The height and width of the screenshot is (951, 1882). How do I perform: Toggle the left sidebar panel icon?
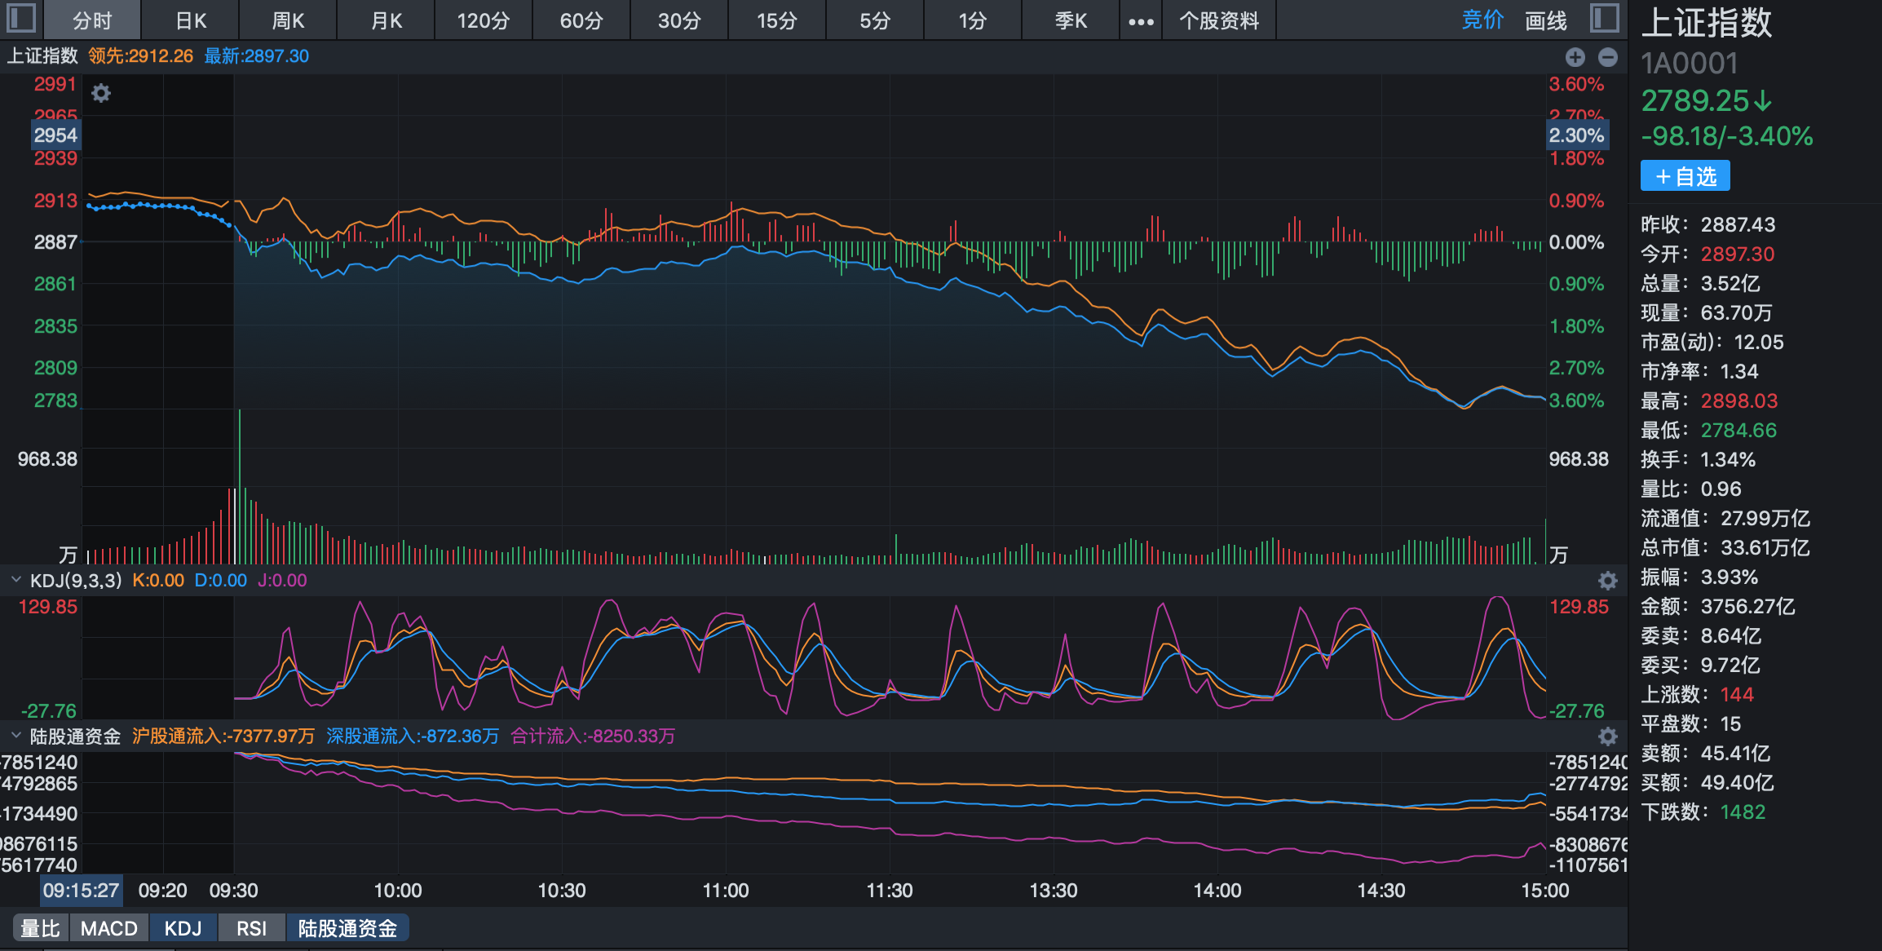21,19
